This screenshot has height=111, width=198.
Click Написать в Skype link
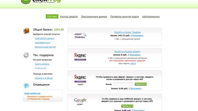point(44,78)
